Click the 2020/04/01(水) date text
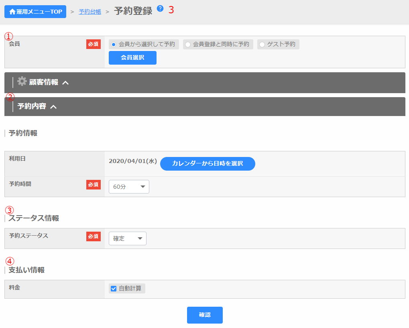Image resolution: width=409 pixels, height=328 pixels. pyautogui.click(x=133, y=161)
